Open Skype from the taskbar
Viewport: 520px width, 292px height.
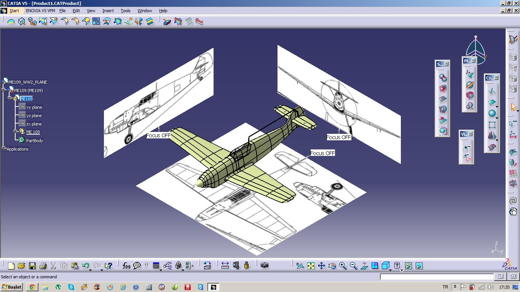pos(71,287)
